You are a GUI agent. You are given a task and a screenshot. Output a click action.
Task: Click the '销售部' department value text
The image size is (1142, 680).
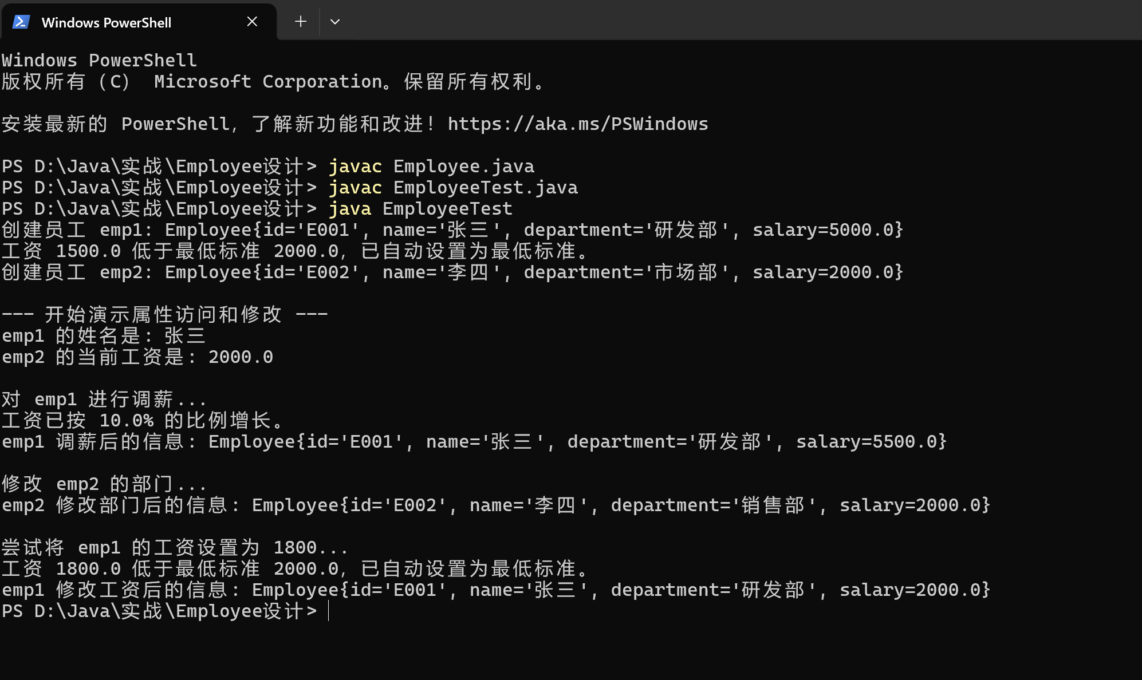(773, 505)
